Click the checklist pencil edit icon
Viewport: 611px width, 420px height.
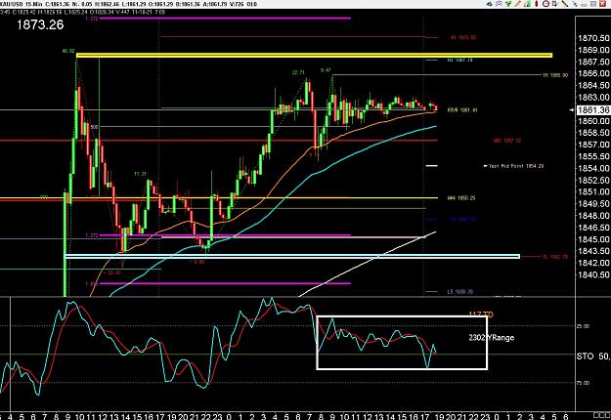click(555, 4)
